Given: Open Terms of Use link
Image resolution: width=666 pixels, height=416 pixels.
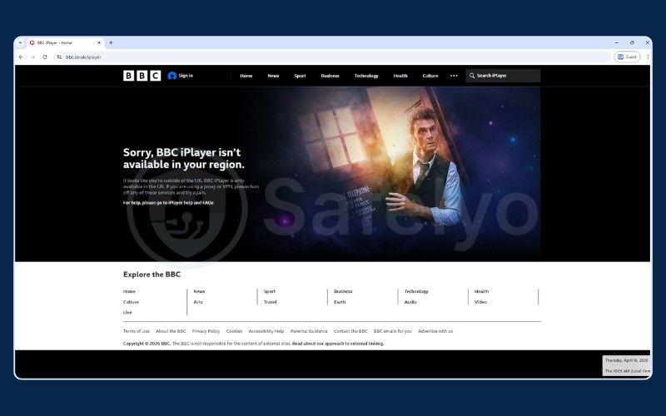Looking at the screenshot, I should tap(137, 331).
